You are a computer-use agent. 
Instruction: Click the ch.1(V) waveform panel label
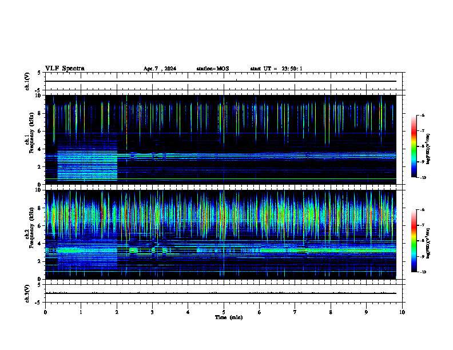point(27,81)
